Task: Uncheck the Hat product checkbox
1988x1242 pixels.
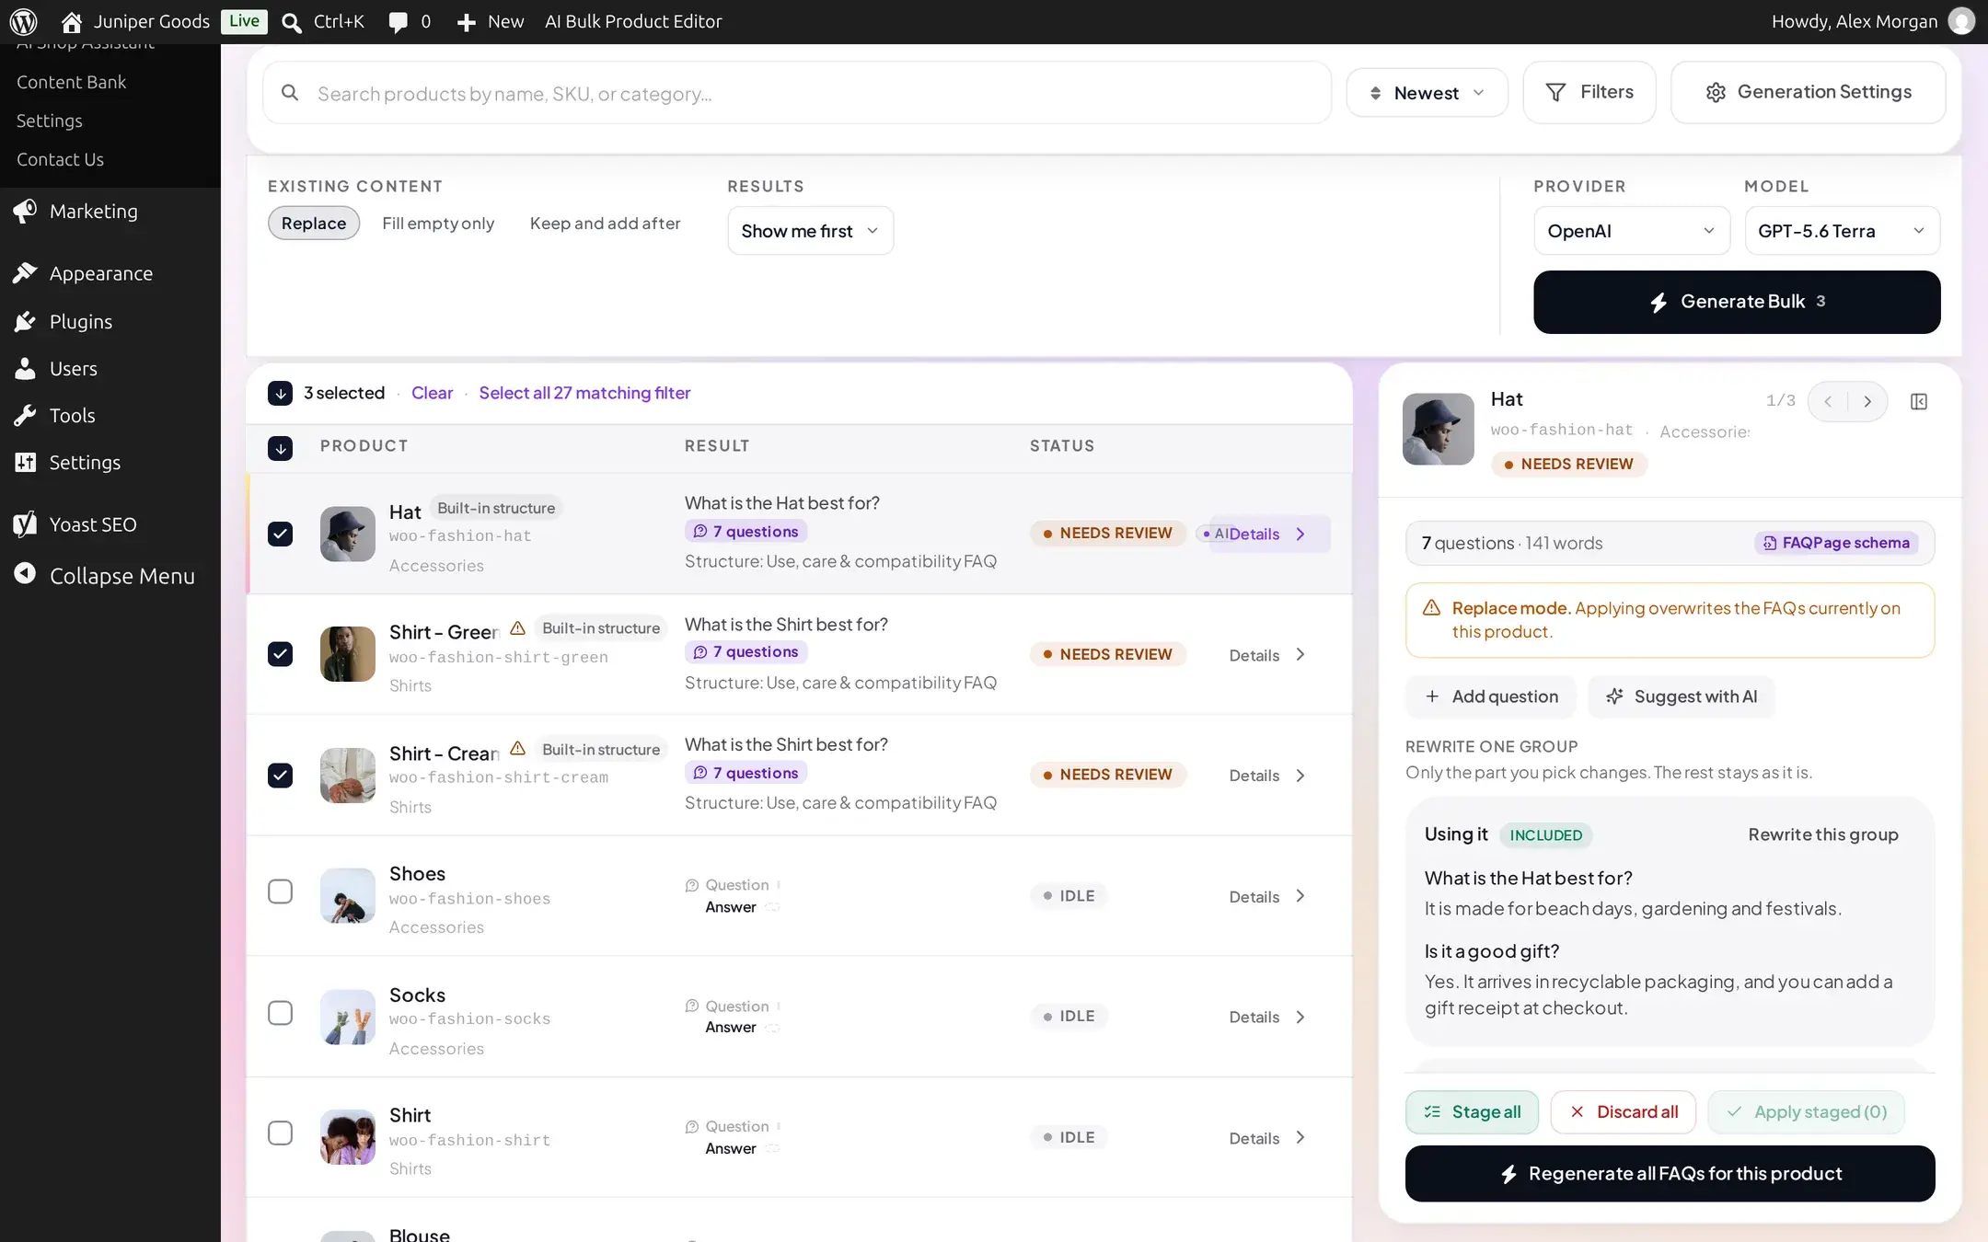Action: pos(280,534)
